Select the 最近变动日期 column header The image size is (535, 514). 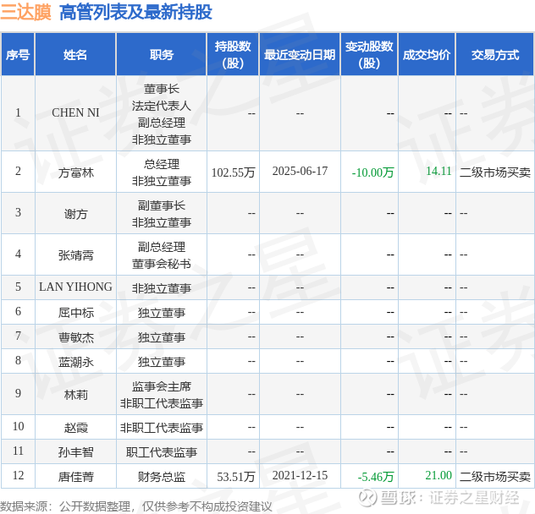tap(300, 55)
